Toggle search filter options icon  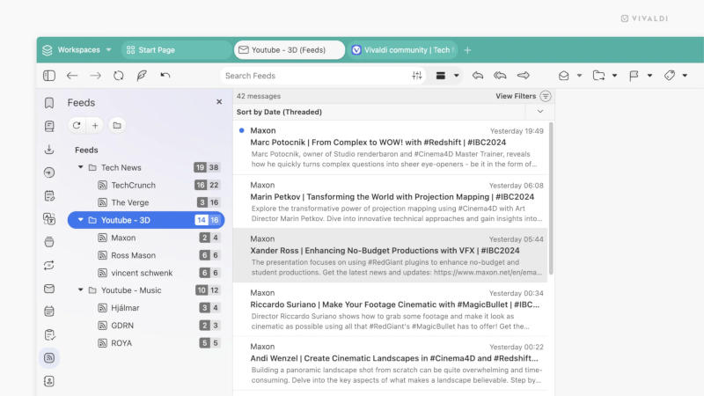point(417,76)
